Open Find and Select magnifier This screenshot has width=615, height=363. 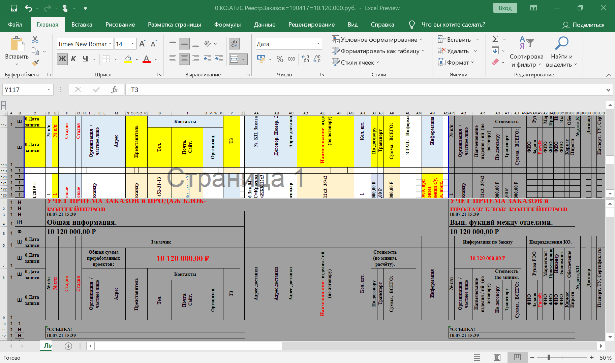coord(561,51)
